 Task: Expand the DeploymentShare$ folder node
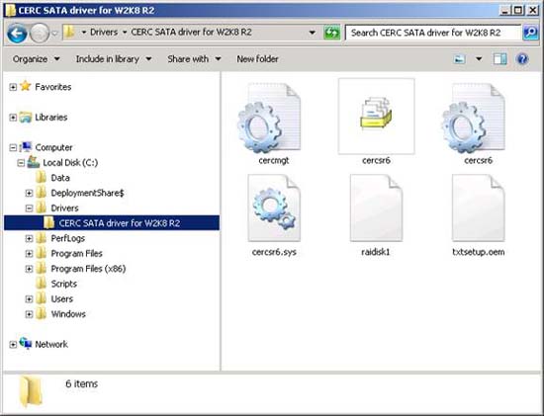tap(29, 193)
